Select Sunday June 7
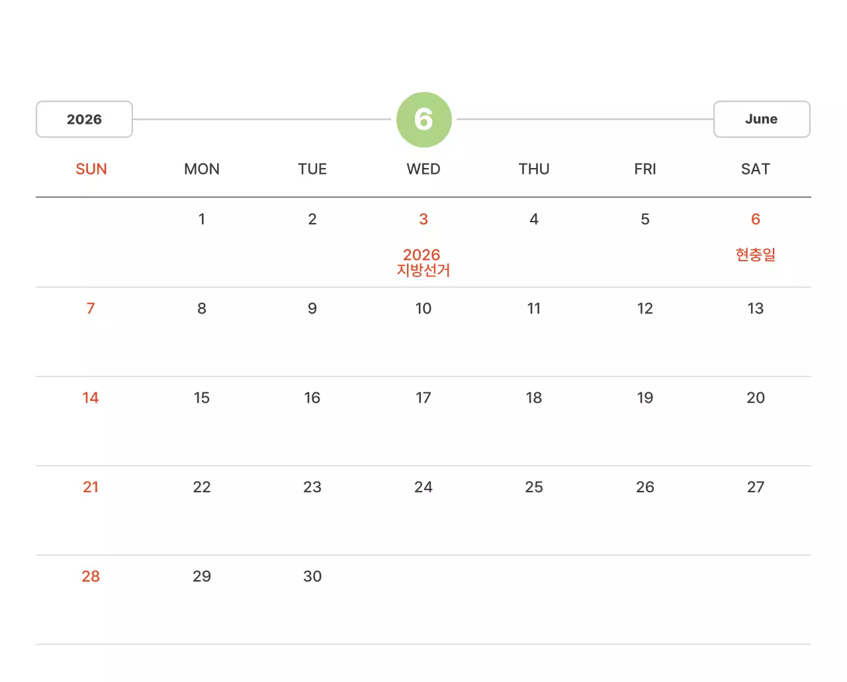 click(91, 308)
